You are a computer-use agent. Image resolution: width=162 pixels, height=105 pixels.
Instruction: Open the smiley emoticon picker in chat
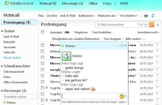(x=123, y=96)
